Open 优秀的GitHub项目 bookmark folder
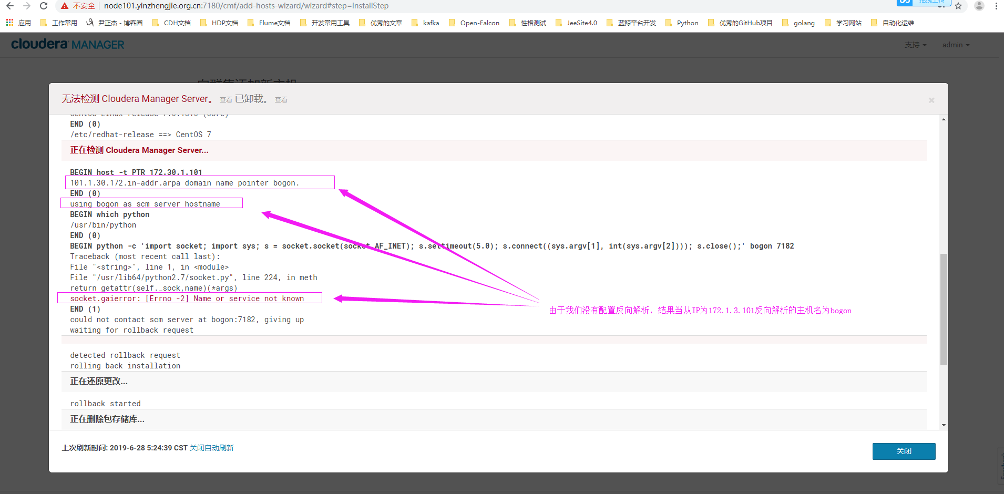The width and height of the screenshot is (1004, 494). pos(740,23)
